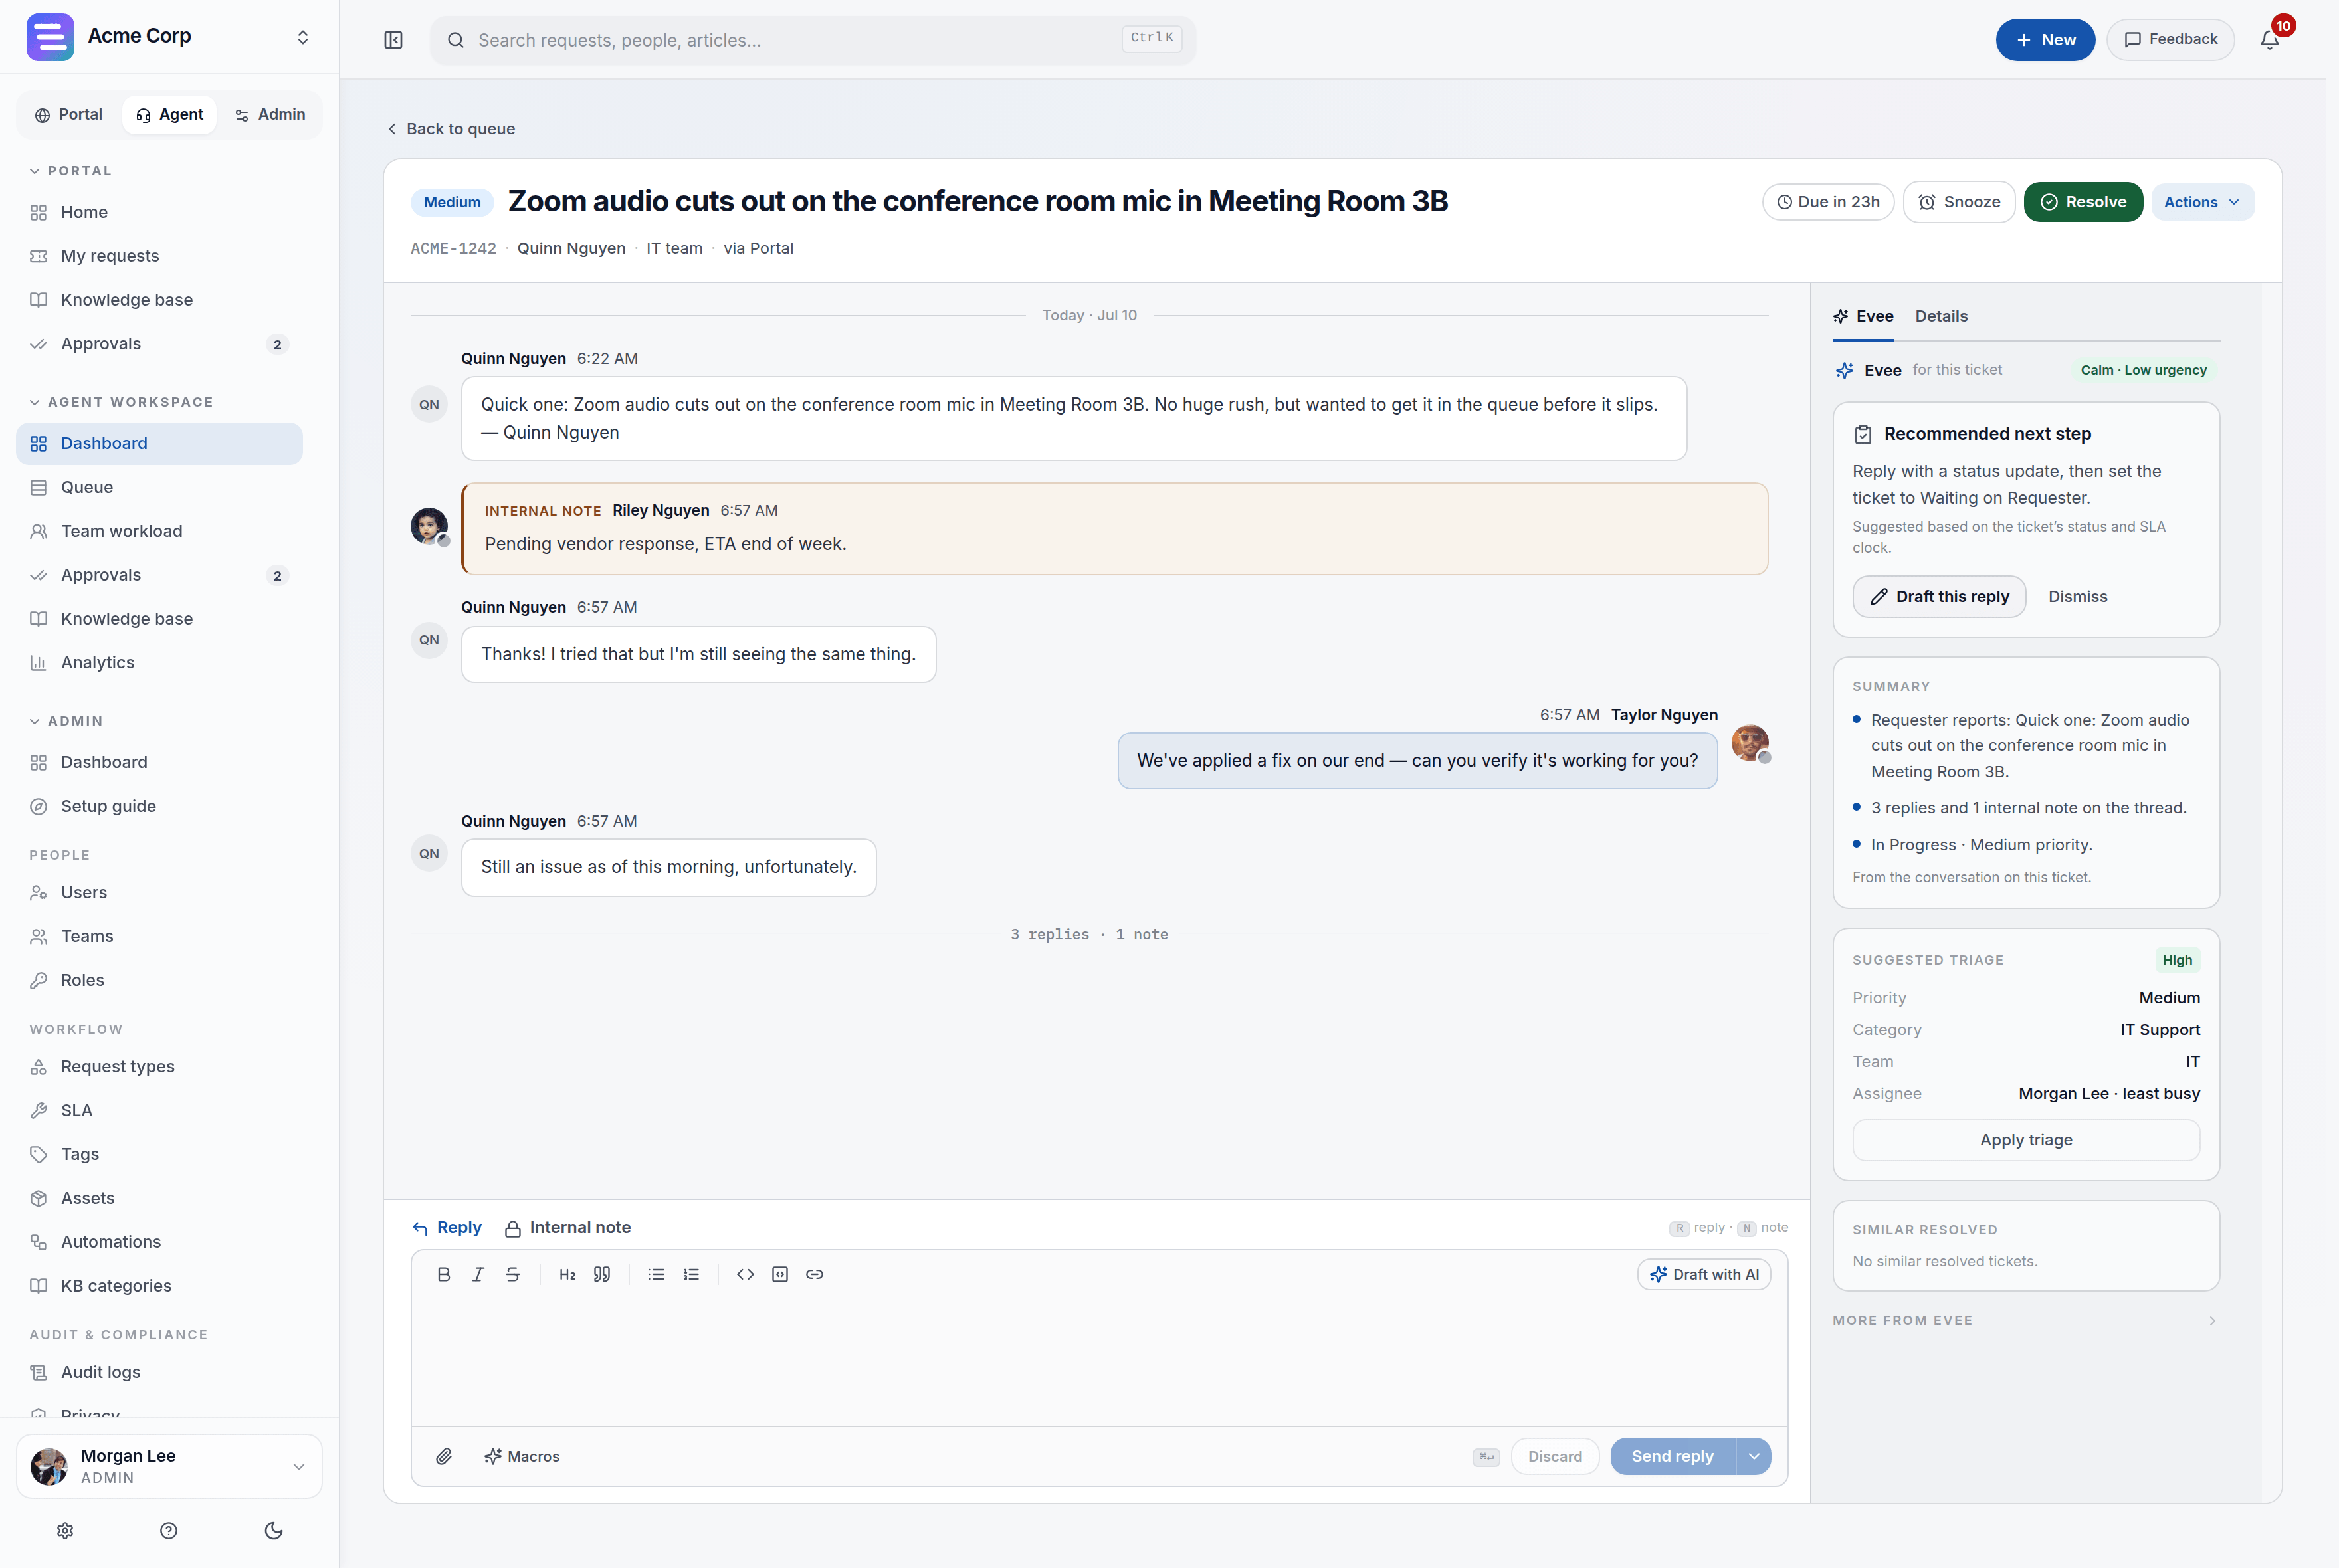This screenshot has width=2339, height=1568.
Task: Click Send reply button
Action: tap(1673, 1456)
